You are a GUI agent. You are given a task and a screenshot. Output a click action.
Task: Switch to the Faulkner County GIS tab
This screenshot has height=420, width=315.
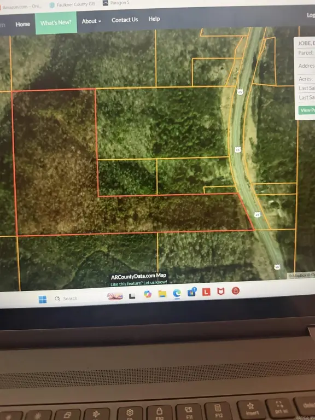(x=73, y=4)
